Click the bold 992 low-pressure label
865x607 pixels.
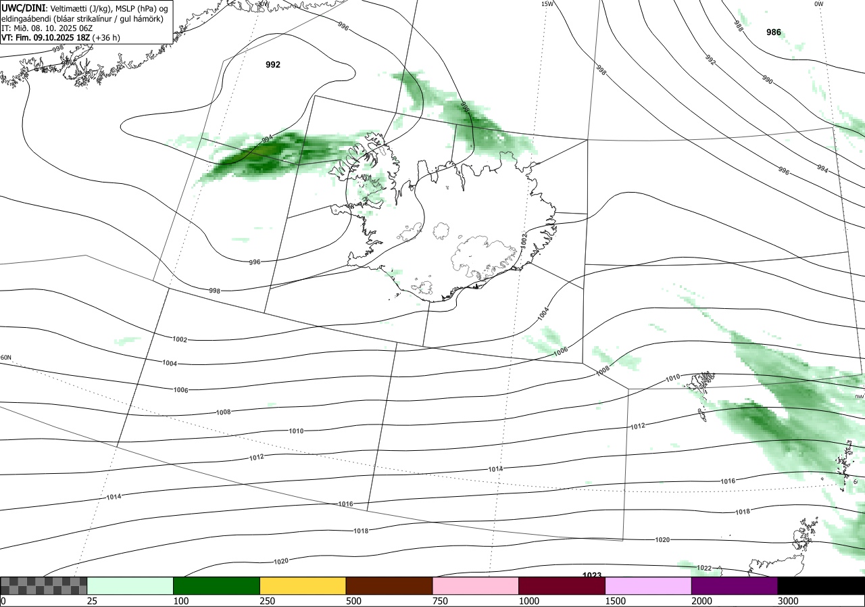coord(273,65)
